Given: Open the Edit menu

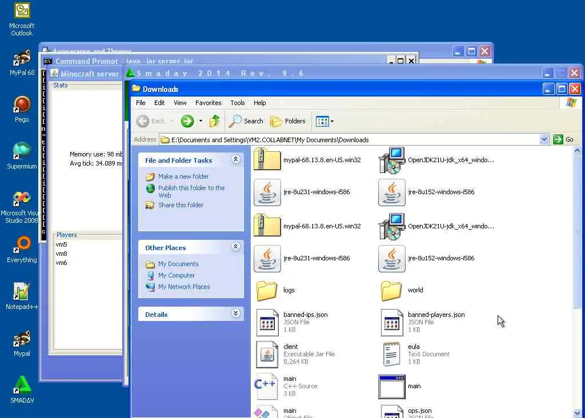Looking at the screenshot, I should coord(159,103).
